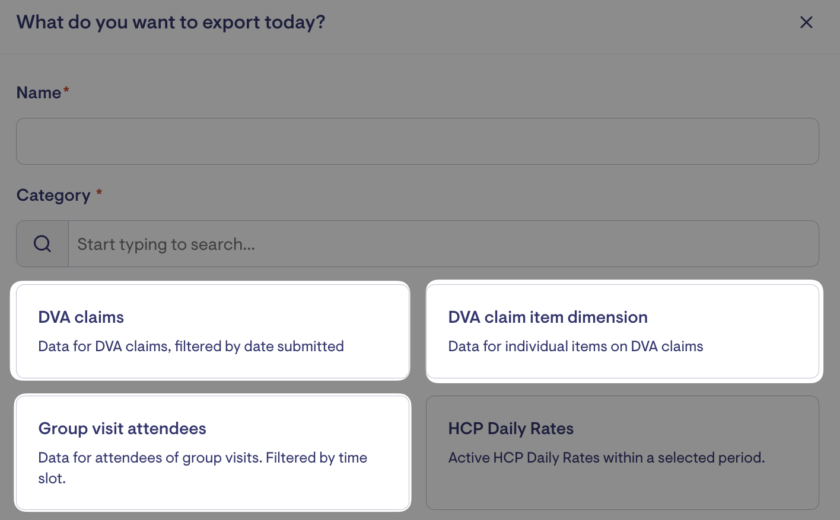Click the 'Name' field label
Image resolution: width=840 pixels, height=520 pixels.
coord(39,93)
